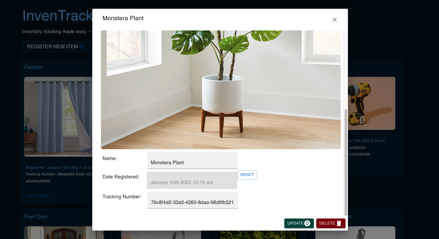Click the Curtains card title
The image size is (439, 239).
[33, 67]
